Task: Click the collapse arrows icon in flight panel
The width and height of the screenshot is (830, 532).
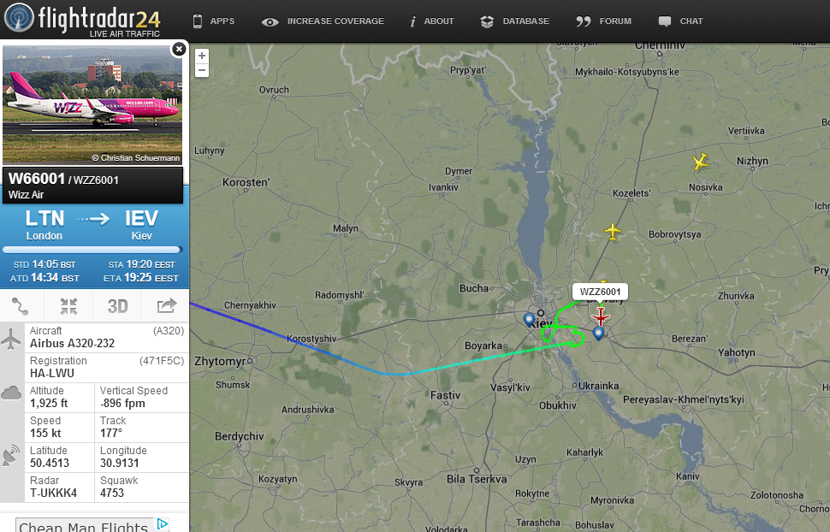Action: [68, 306]
